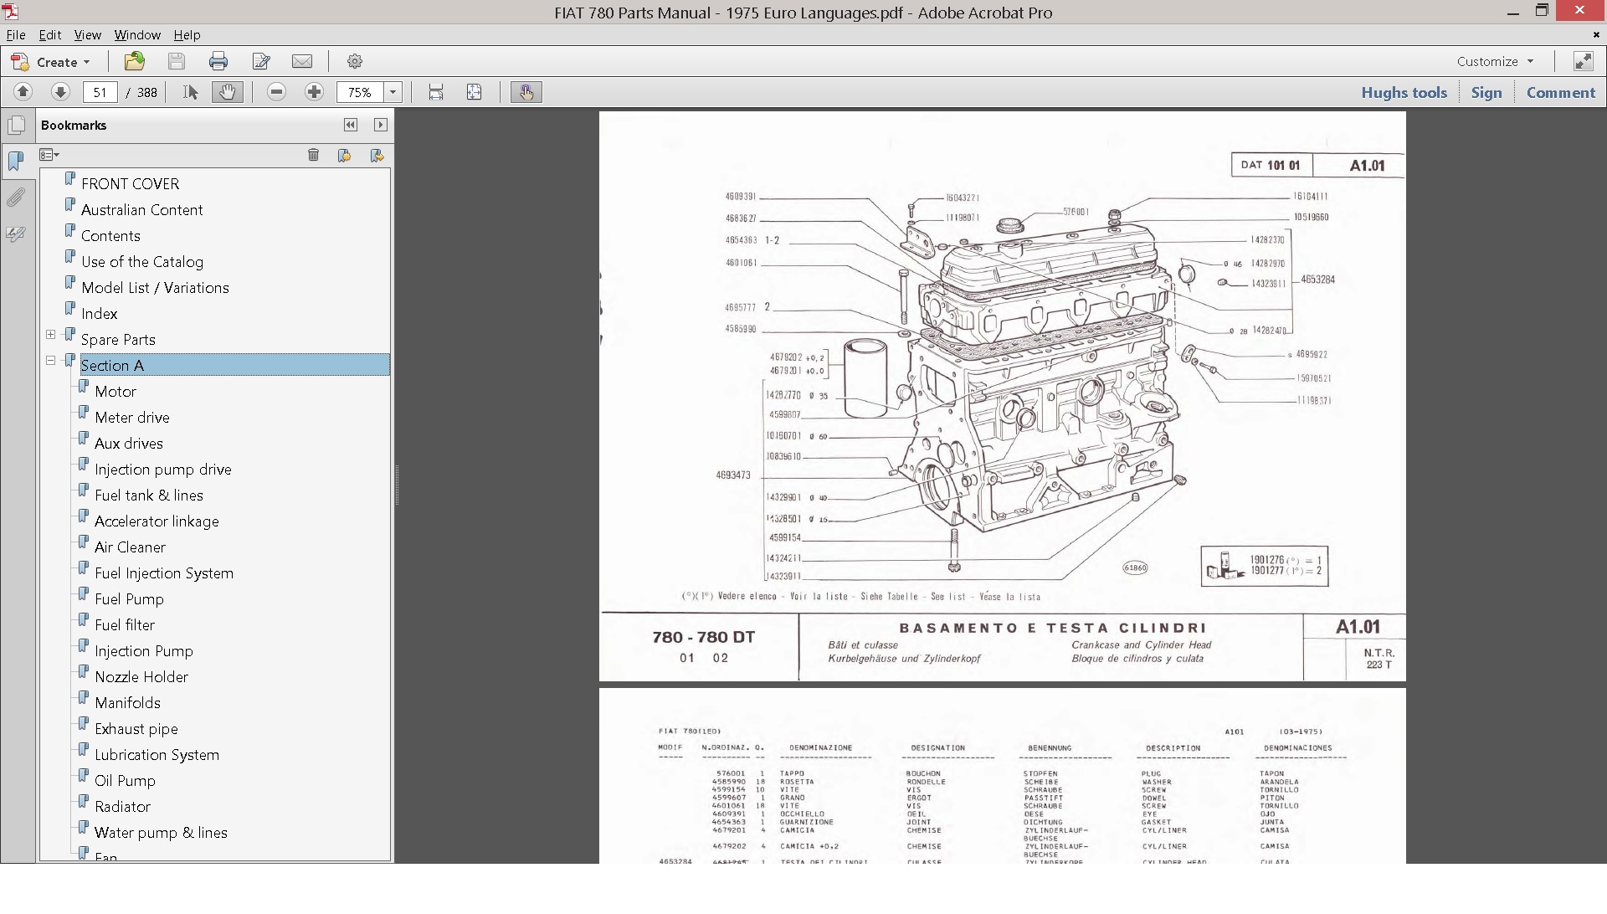Activate the Hand pan tool
Image resolution: width=1607 pixels, height=914 pixels.
[x=227, y=92]
